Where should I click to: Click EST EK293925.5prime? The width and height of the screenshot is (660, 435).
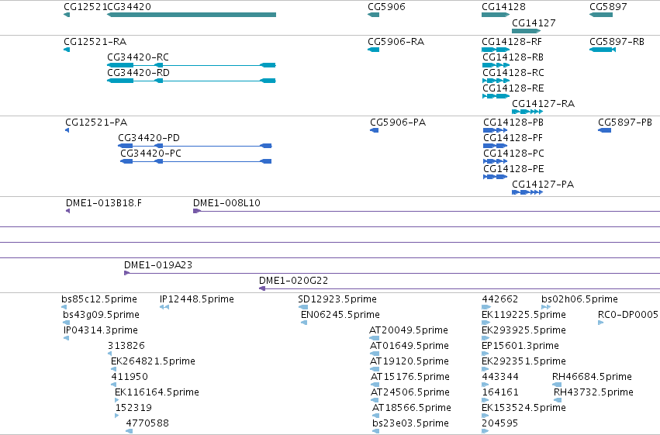click(485, 338)
